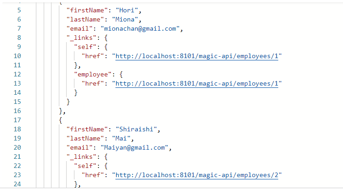Click the "employee" key on line 12
Viewport: 343px width, 189px height.
[x=93, y=75]
